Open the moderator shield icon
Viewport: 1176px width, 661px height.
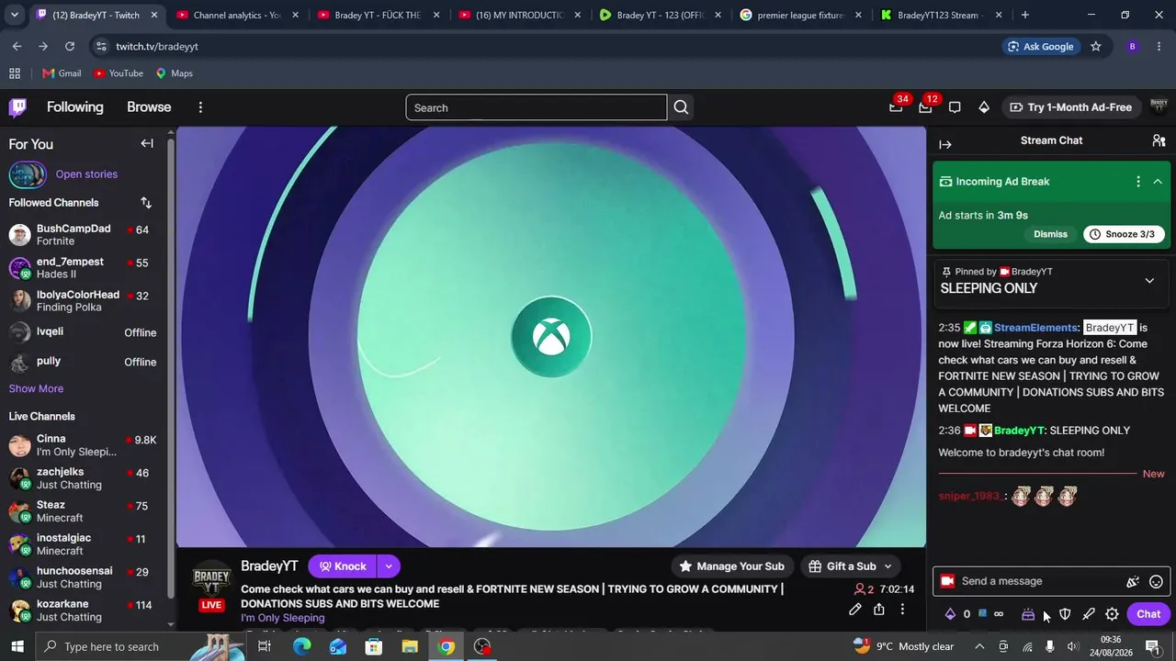pos(1065,614)
